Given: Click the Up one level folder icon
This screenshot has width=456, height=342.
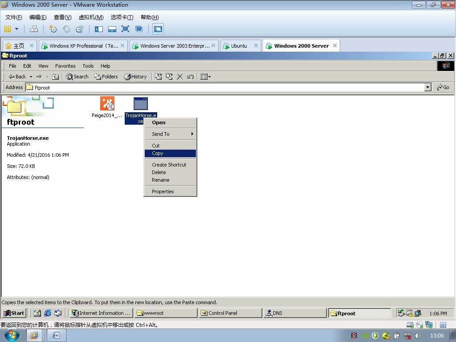Looking at the screenshot, I should pyautogui.click(x=56, y=77).
